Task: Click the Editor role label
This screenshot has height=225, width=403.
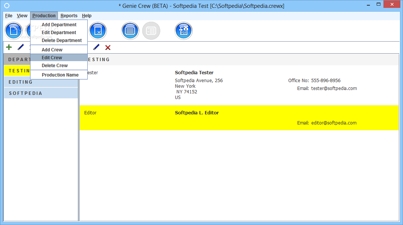Action: click(90, 113)
